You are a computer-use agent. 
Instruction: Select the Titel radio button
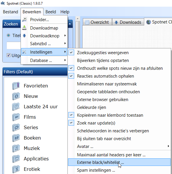[8, 36]
